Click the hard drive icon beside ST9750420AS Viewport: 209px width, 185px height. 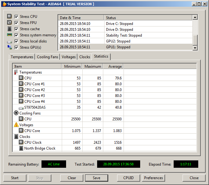(x=21, y=108)
